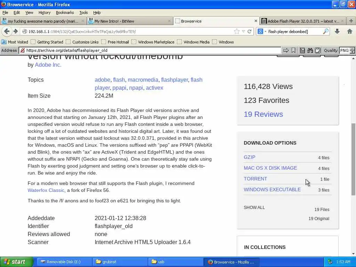
Task: Open Most Visited bookmarks folder
Action: point(15,42)
